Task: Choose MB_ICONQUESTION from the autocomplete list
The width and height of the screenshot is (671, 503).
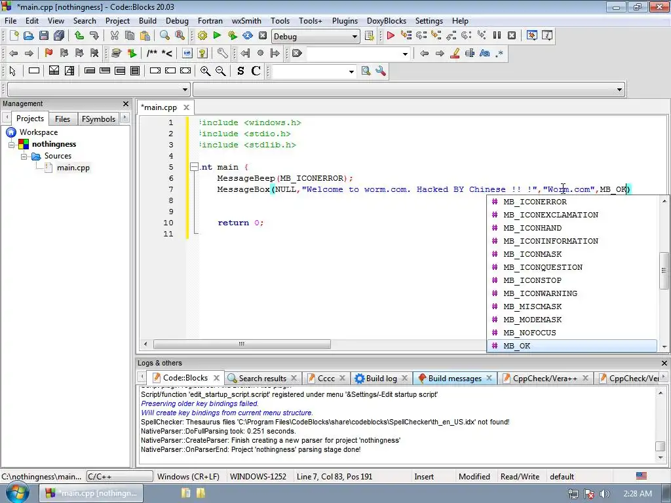Action: [x=571, y=267]
